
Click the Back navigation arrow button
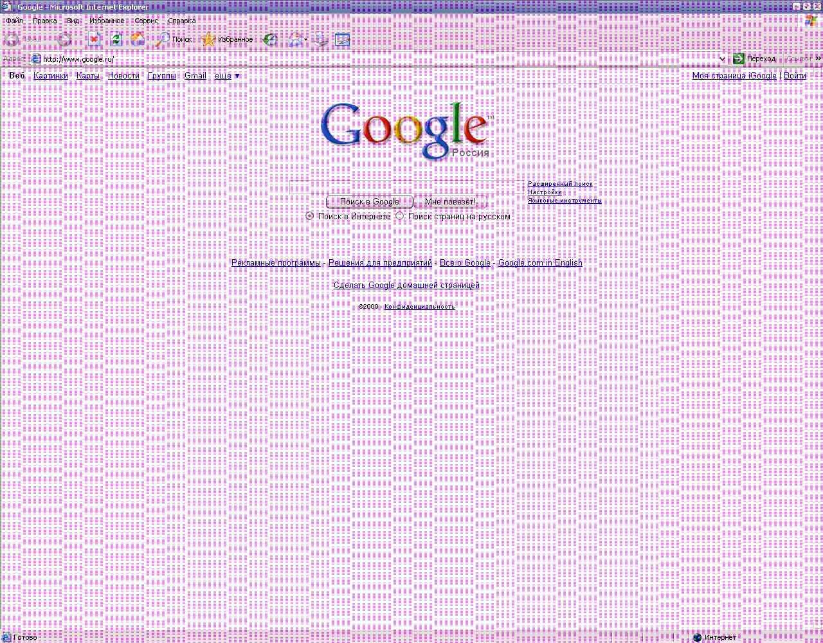[x=12, y=40]
